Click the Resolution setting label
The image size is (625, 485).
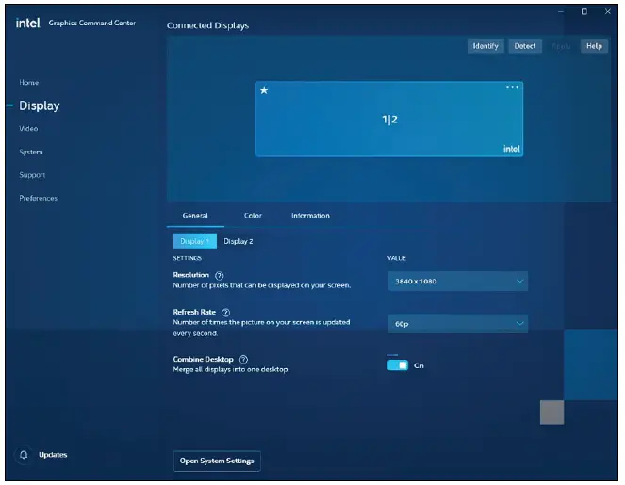click(x=191, y=275)
